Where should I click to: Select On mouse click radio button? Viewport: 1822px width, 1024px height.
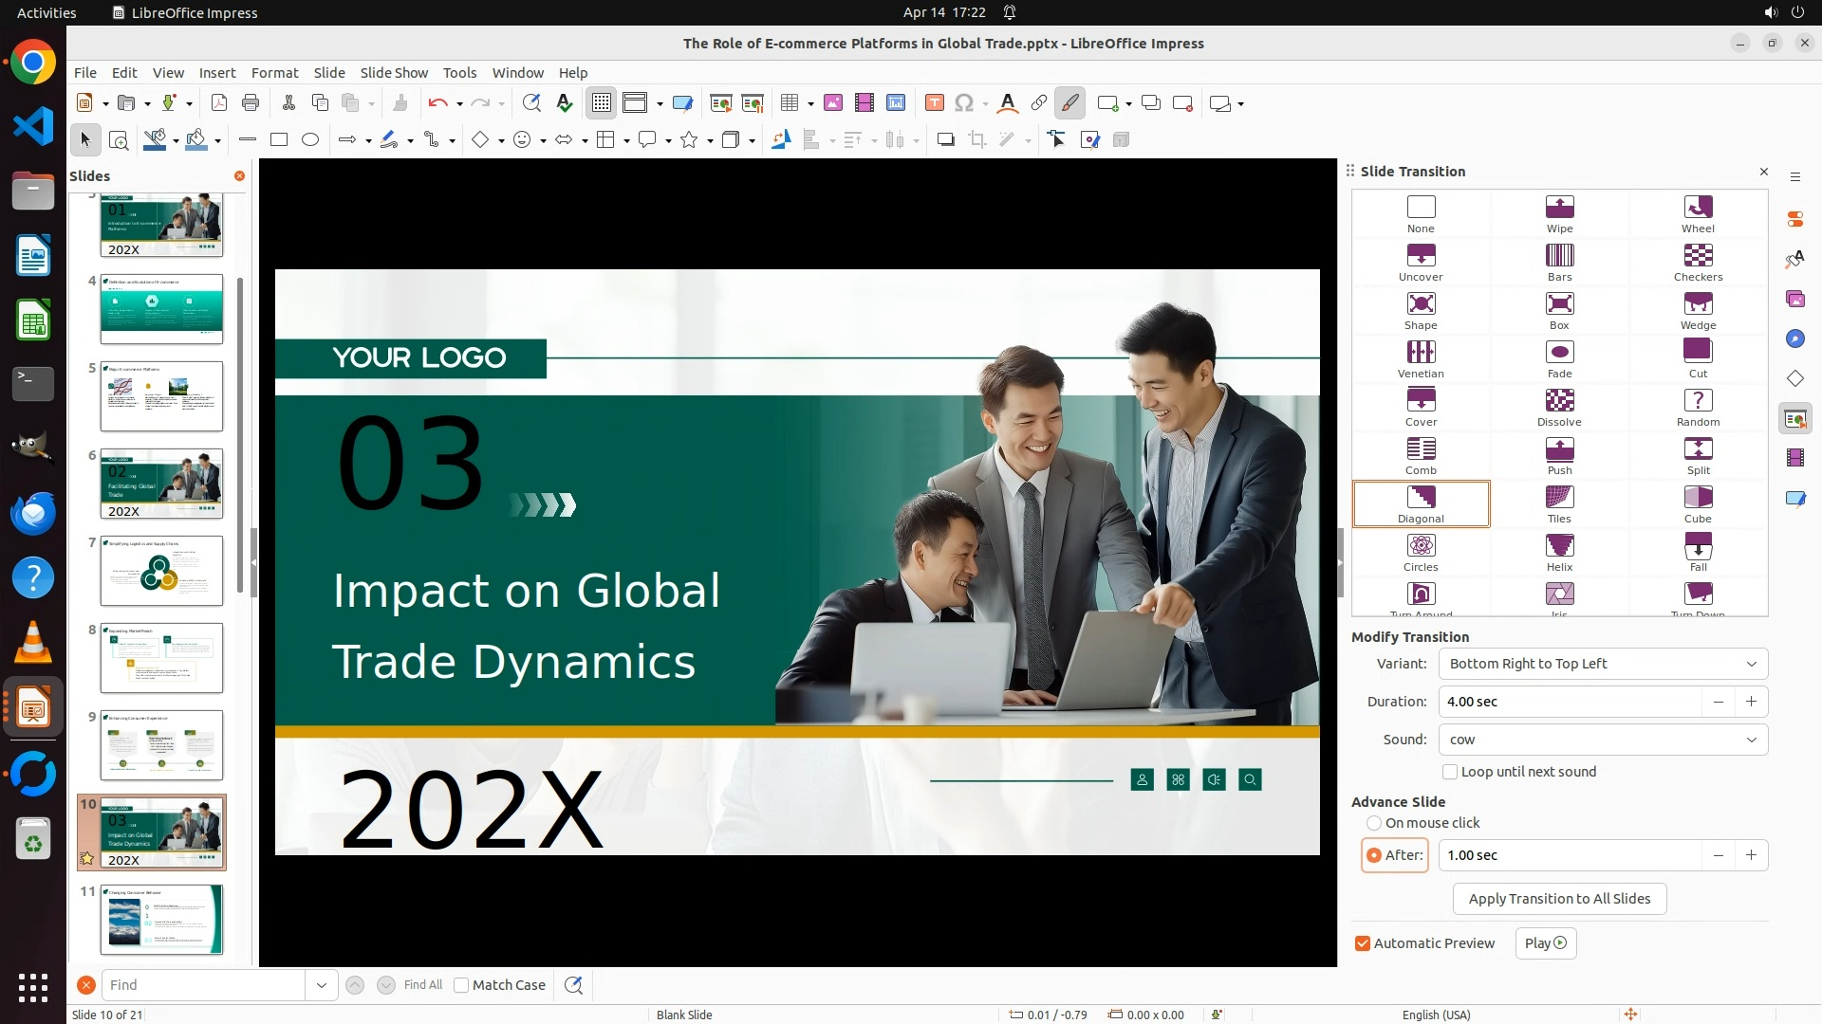click(x=1374, y=823)
